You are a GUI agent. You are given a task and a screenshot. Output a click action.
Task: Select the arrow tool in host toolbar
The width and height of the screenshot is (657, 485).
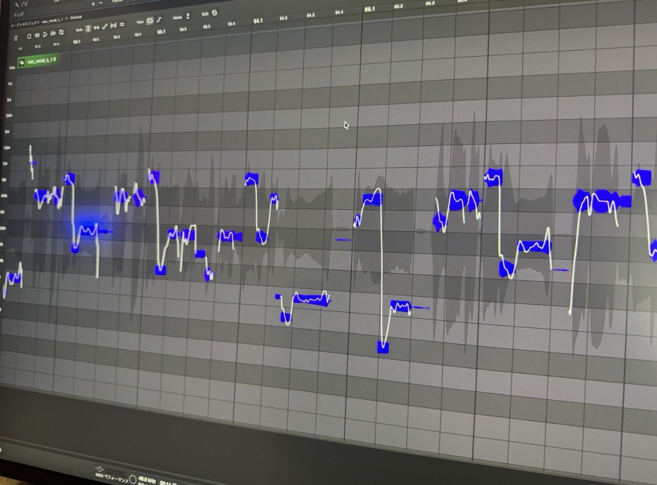pyautogui.click(x=17, y=5)
